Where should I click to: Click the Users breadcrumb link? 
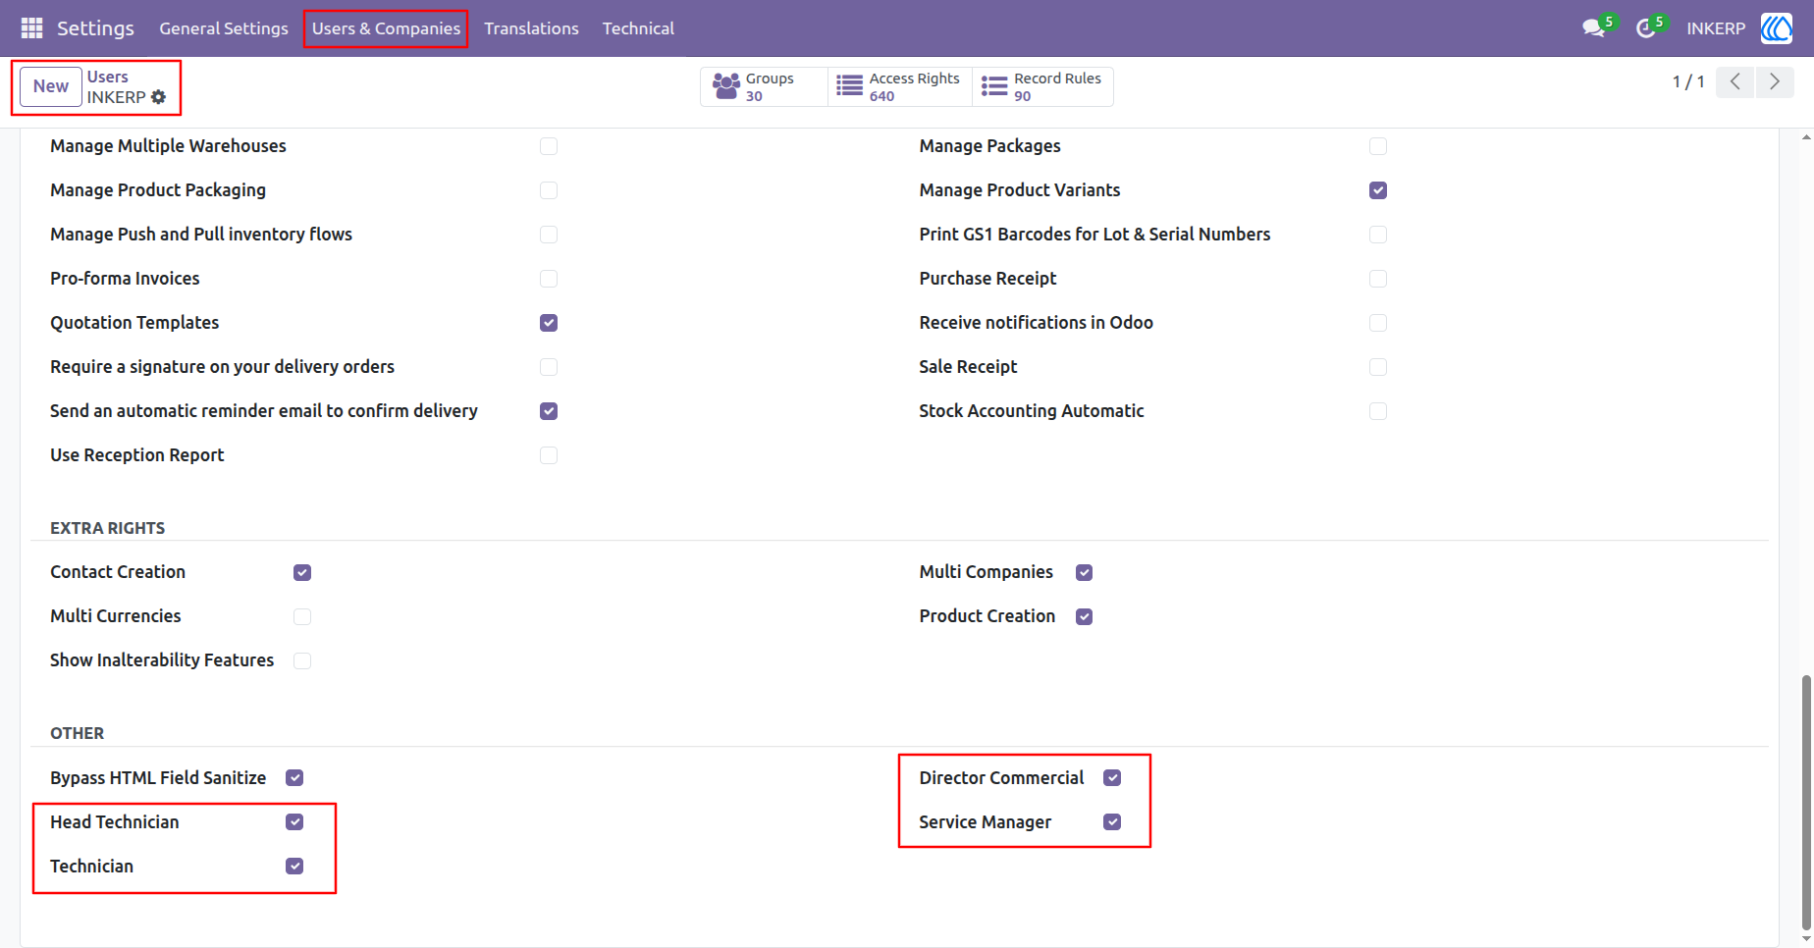[107, 77]
